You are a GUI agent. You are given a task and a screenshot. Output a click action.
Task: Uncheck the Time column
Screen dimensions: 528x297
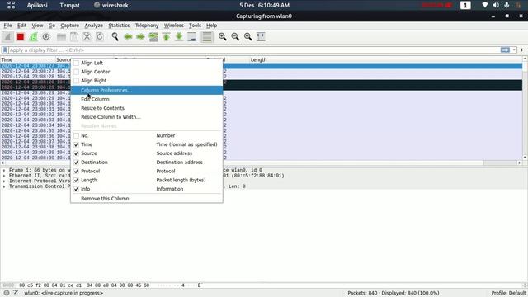[77, 144]
